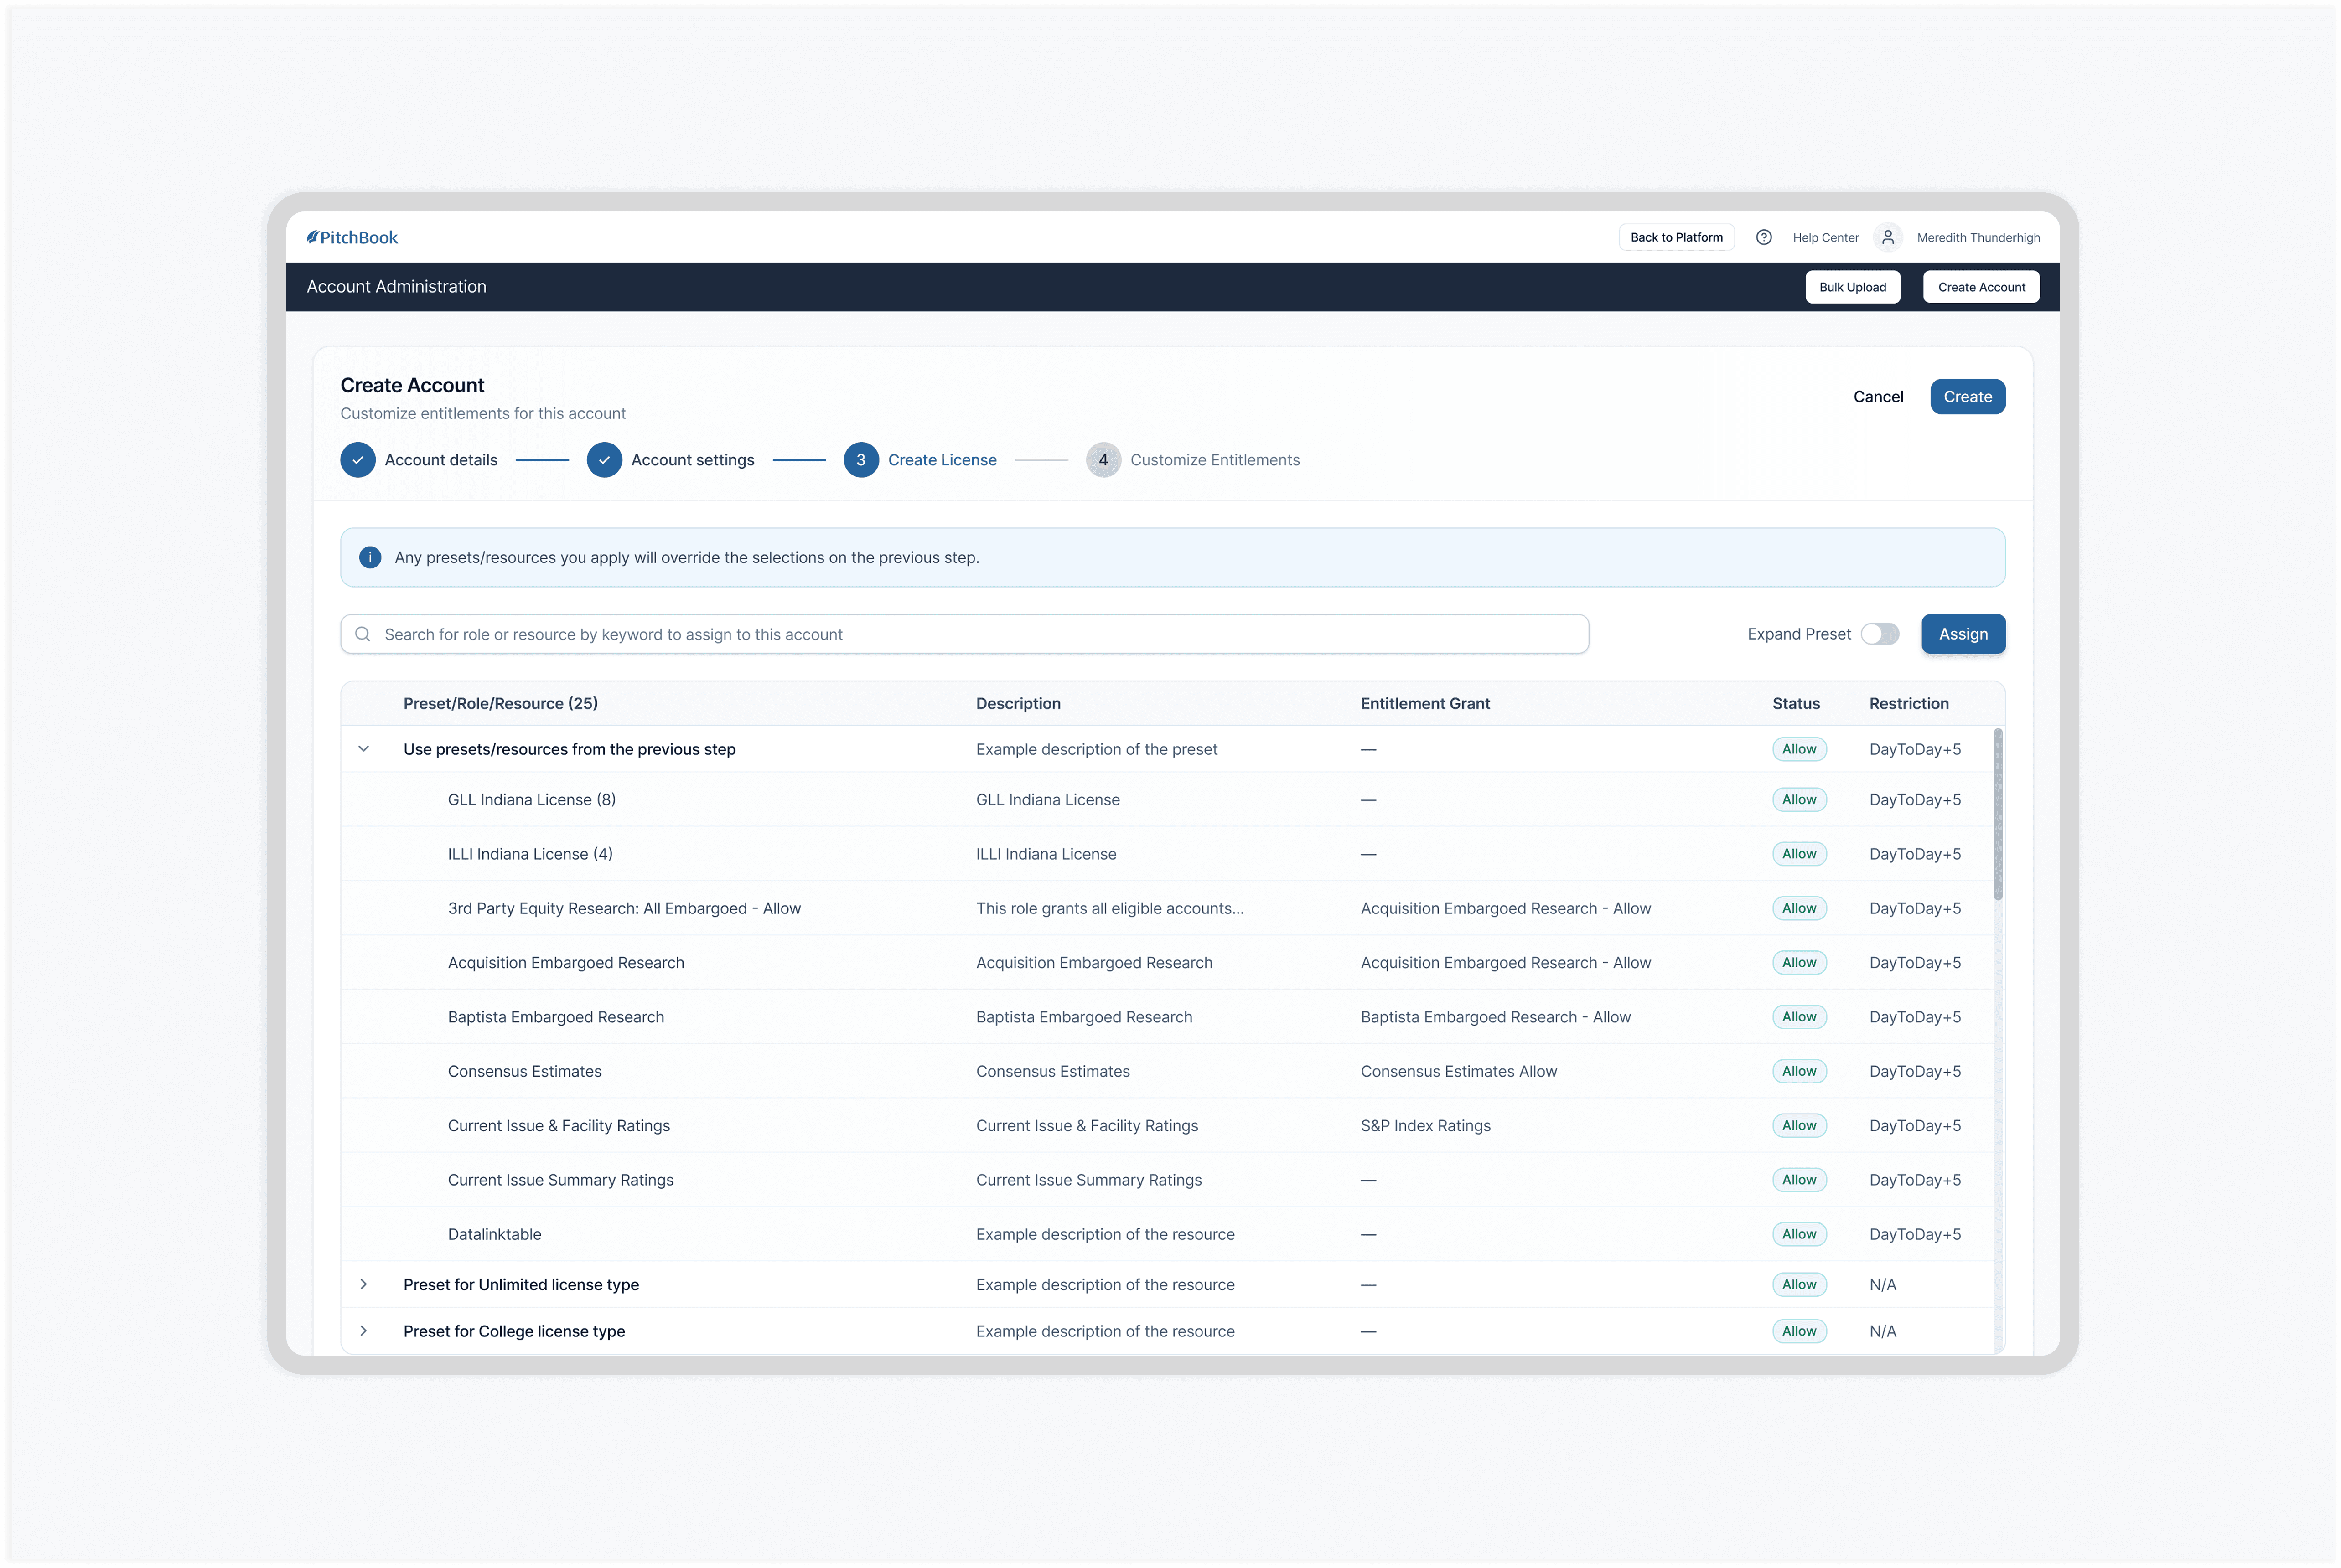Toggle the Expand Preset switch
The image size is (2341, 1568).
pos(1880,634)
